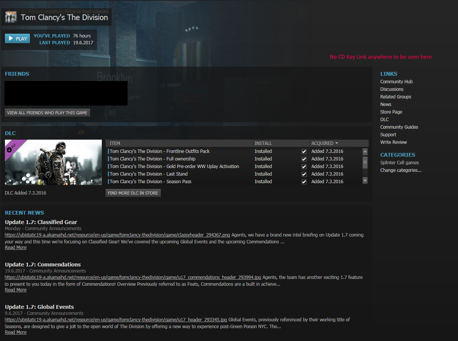
Task: Open Community Guides link
Action: click(399, 127)
